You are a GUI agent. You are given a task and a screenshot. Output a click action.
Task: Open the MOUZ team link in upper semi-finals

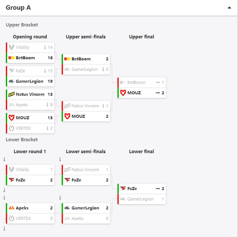(x=78, y=116)
